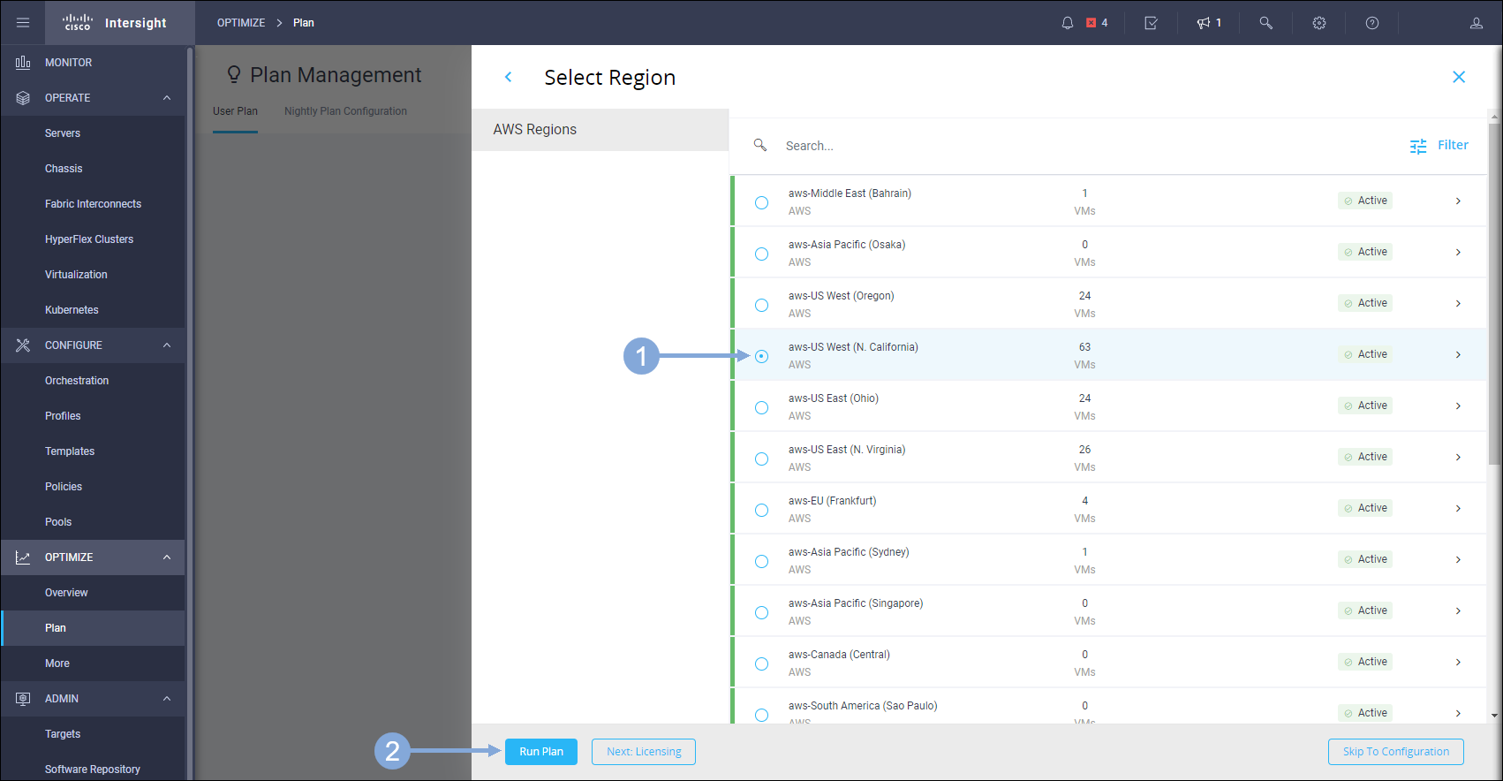Viewport: 1503px width, 781px height.
Task: Select the aws-Canada (Central) radio button
Action: click(762, 663)
